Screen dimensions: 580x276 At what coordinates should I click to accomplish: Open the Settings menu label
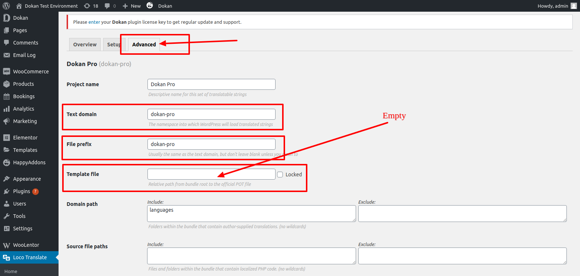[23, 229]
